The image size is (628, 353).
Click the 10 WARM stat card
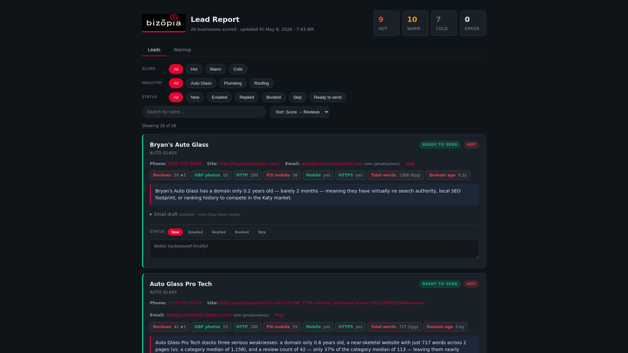(415, 23)
